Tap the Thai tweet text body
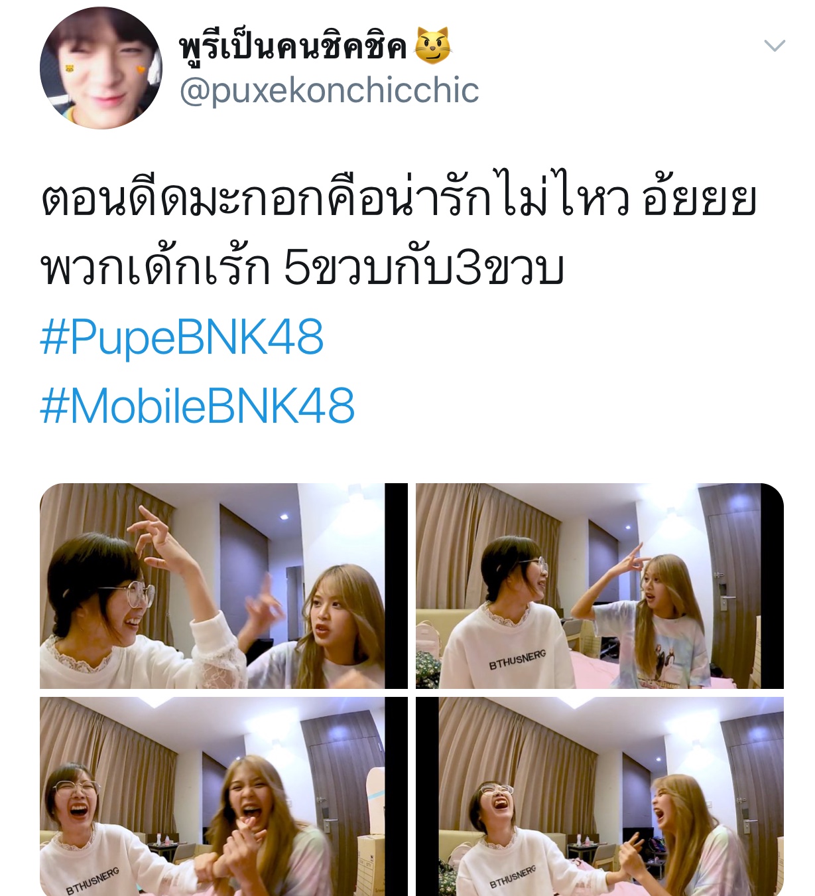This screenshot has width=815, height=896. pyautogui.click(x=398, y=234)
